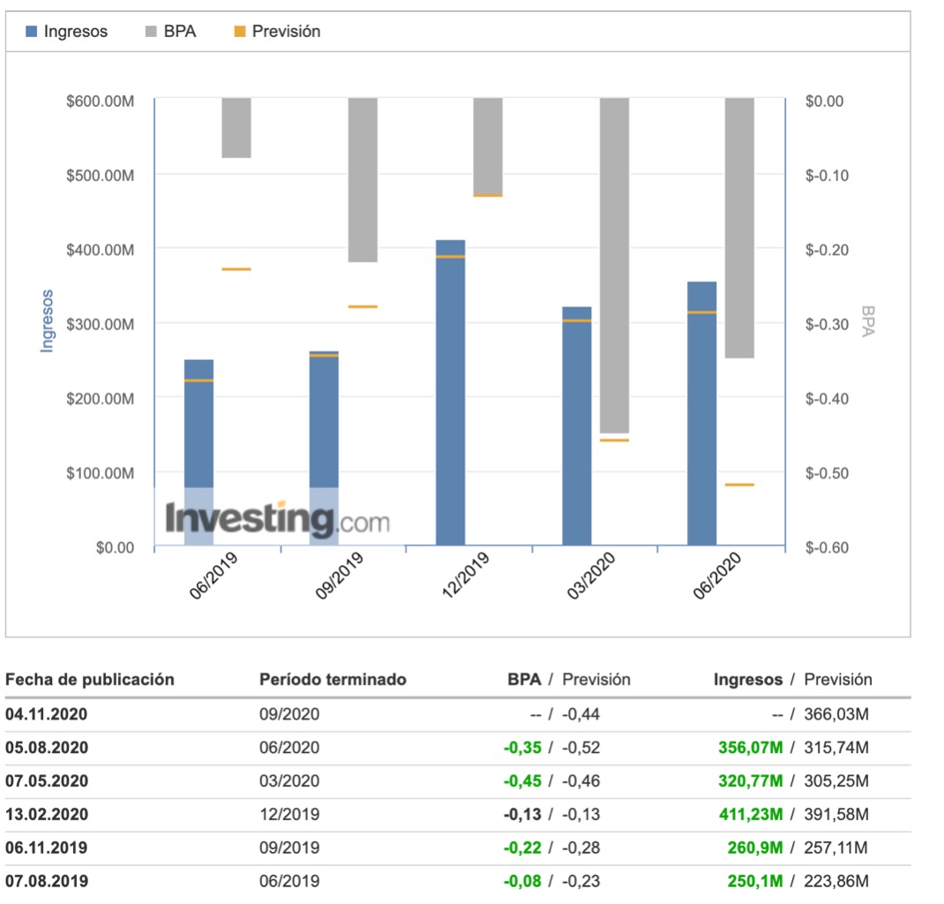Select the 04.11.2020 publication date row

pos(46,714)
